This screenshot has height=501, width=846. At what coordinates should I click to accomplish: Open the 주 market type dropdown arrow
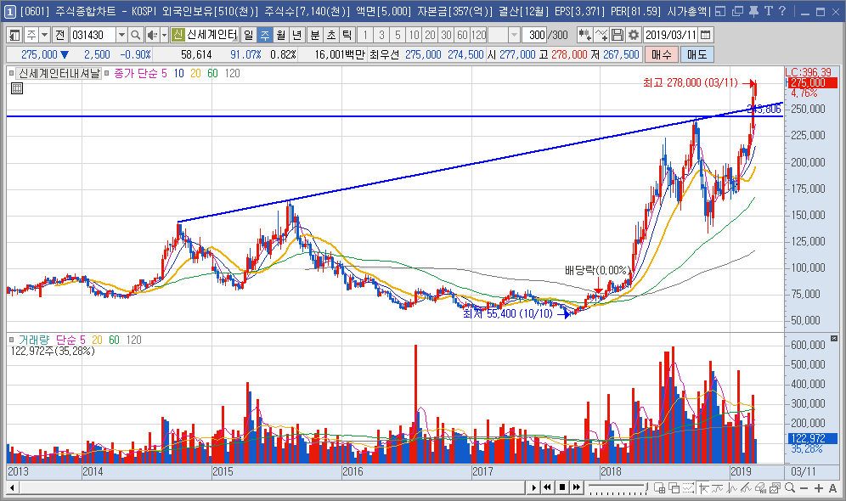pos(45,35)
